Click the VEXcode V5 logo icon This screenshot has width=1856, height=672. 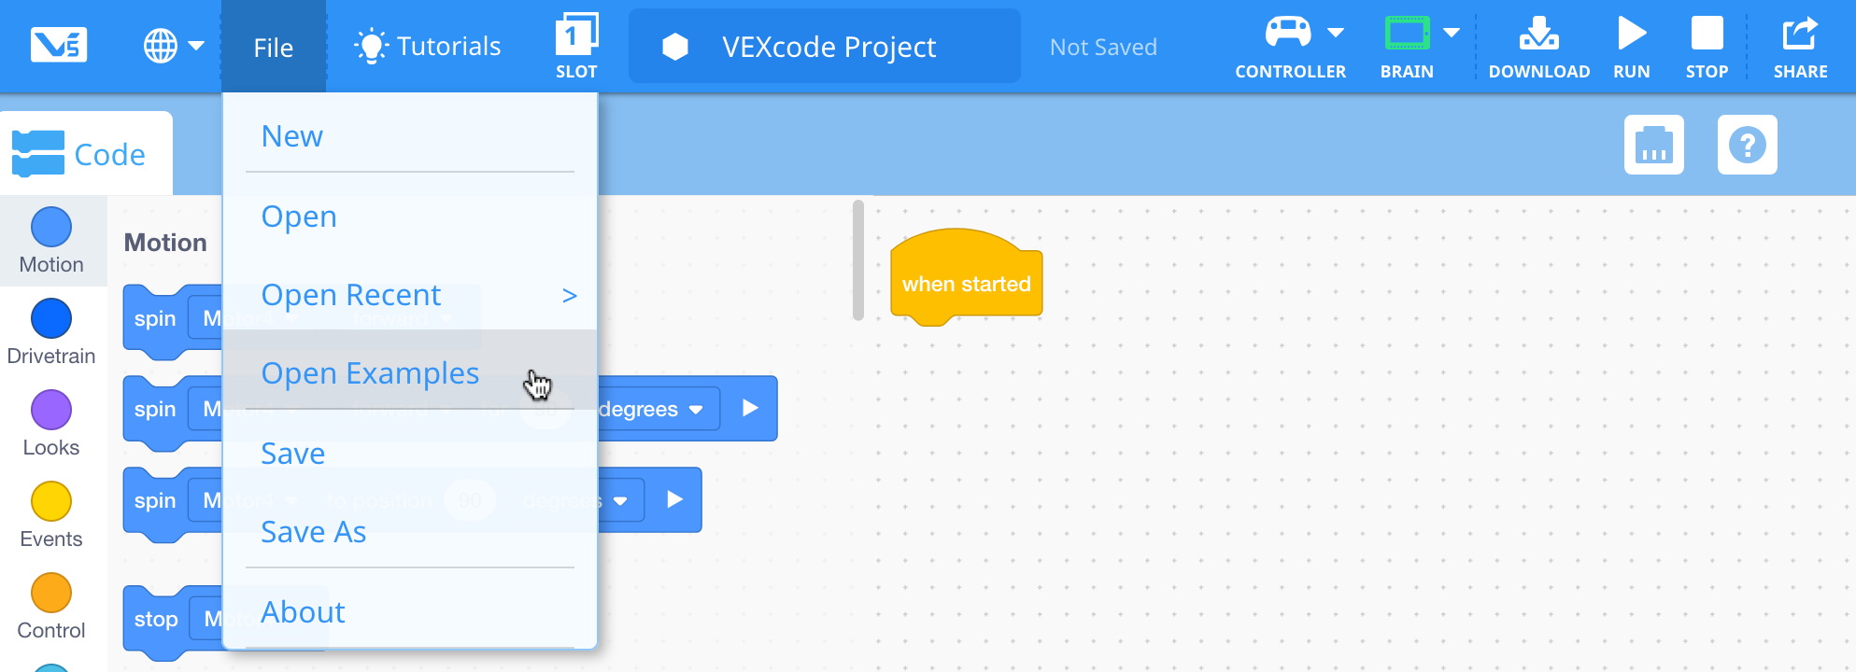point(59,45)
